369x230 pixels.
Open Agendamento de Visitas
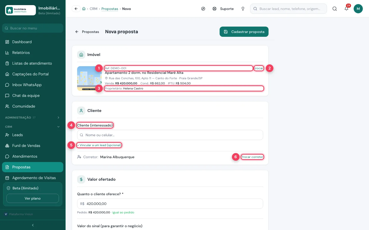point(33,178)
